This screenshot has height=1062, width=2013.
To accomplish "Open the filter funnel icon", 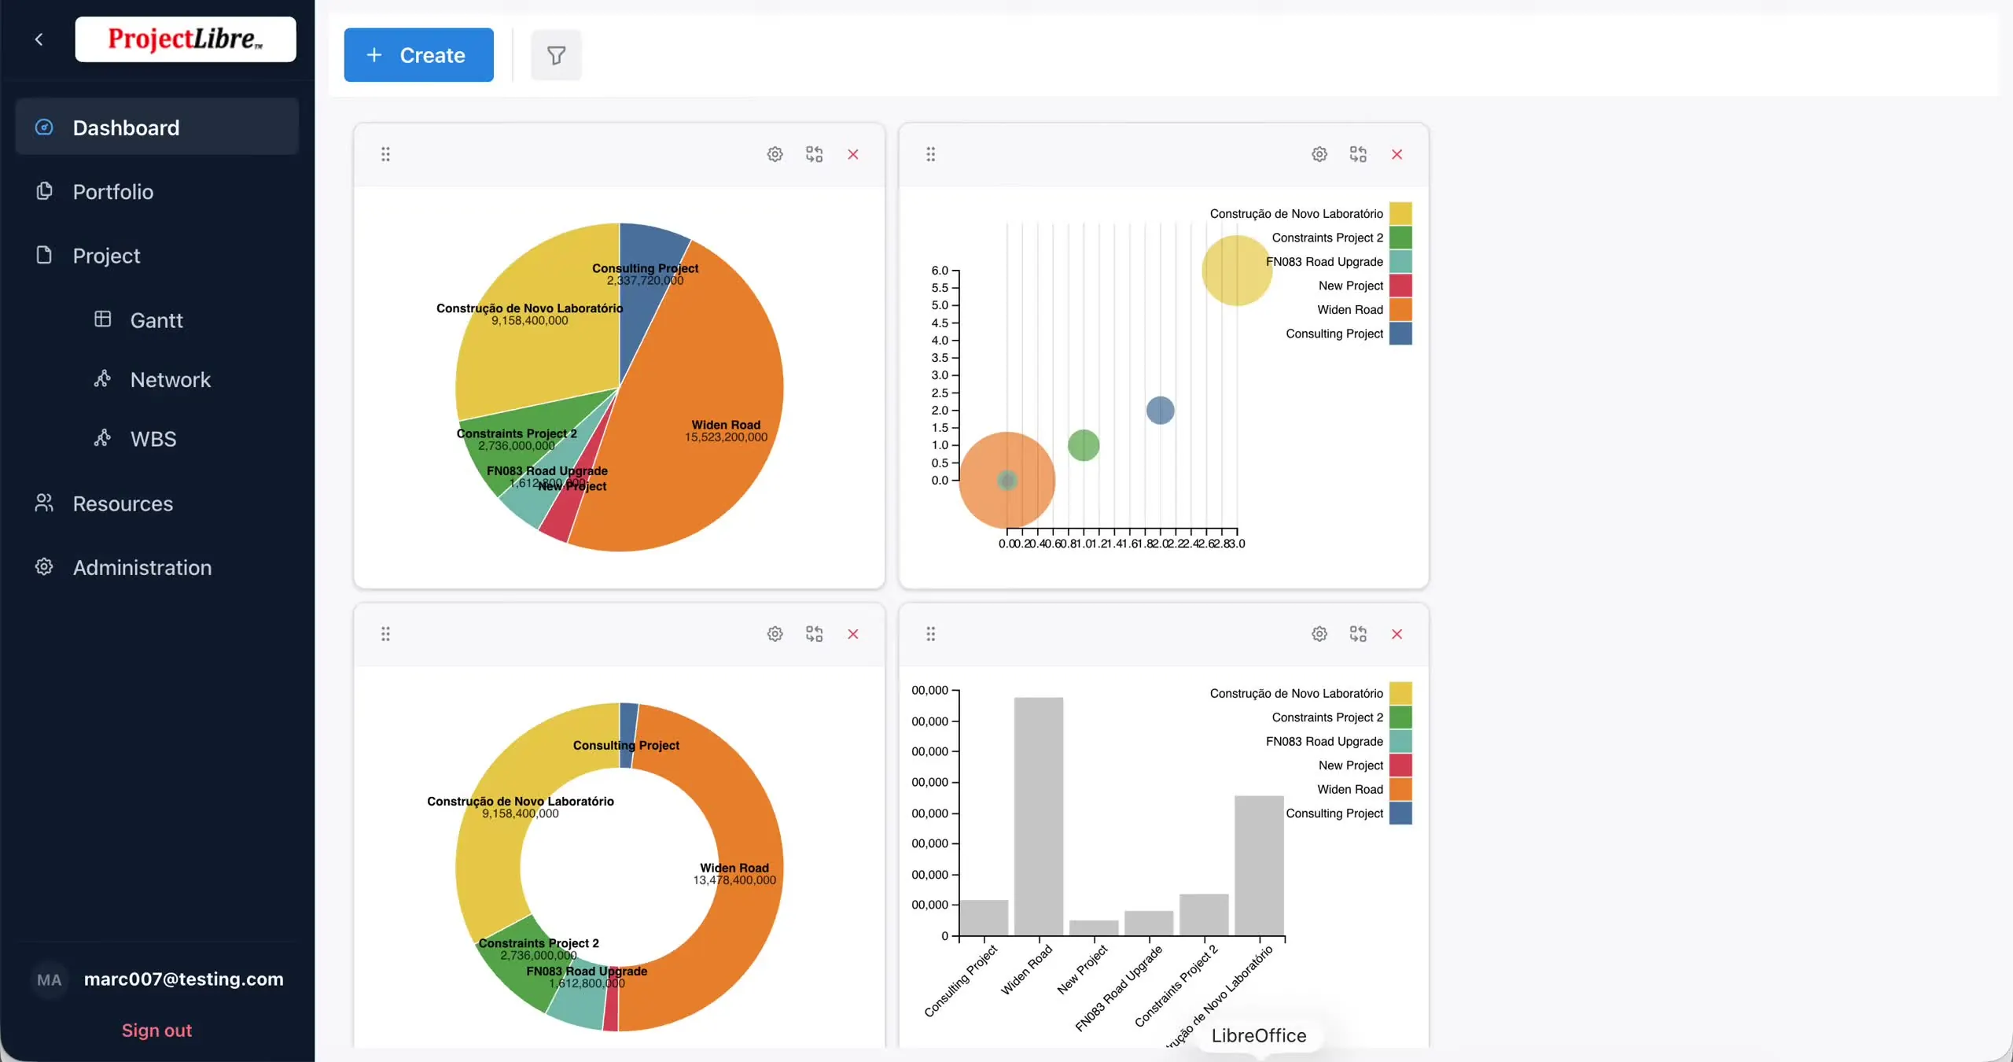I will coord(556,55).
